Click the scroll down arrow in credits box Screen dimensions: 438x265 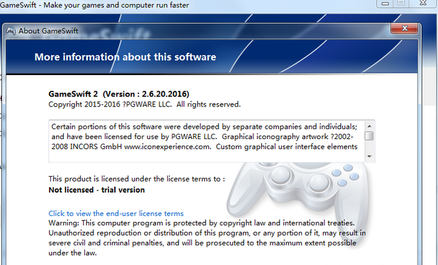(x=369, y=157)
